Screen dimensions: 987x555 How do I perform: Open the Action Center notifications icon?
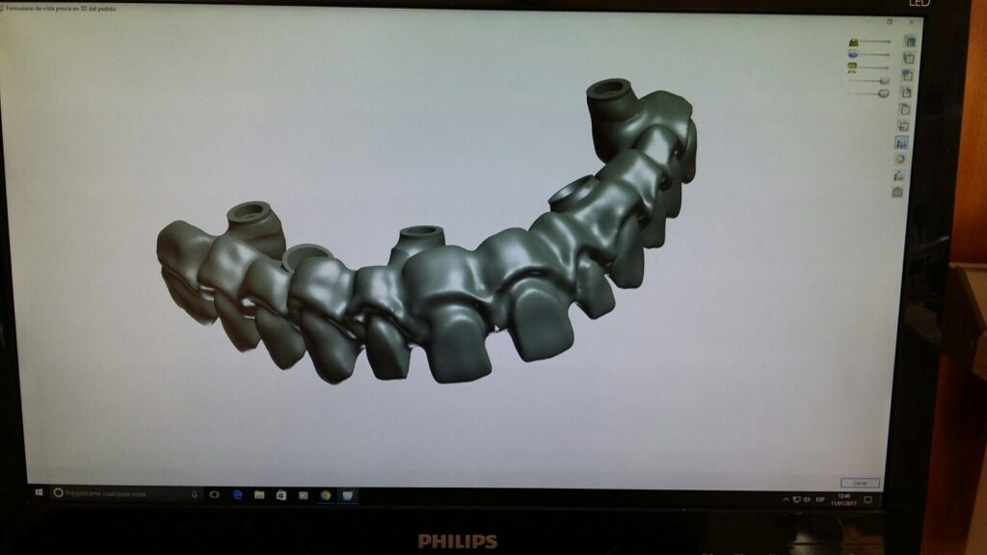pos(868,500)
